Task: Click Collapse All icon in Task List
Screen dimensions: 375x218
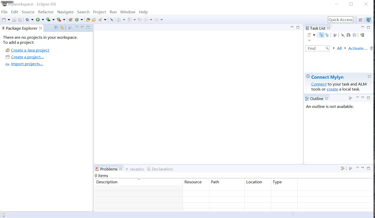Action: 354,35
